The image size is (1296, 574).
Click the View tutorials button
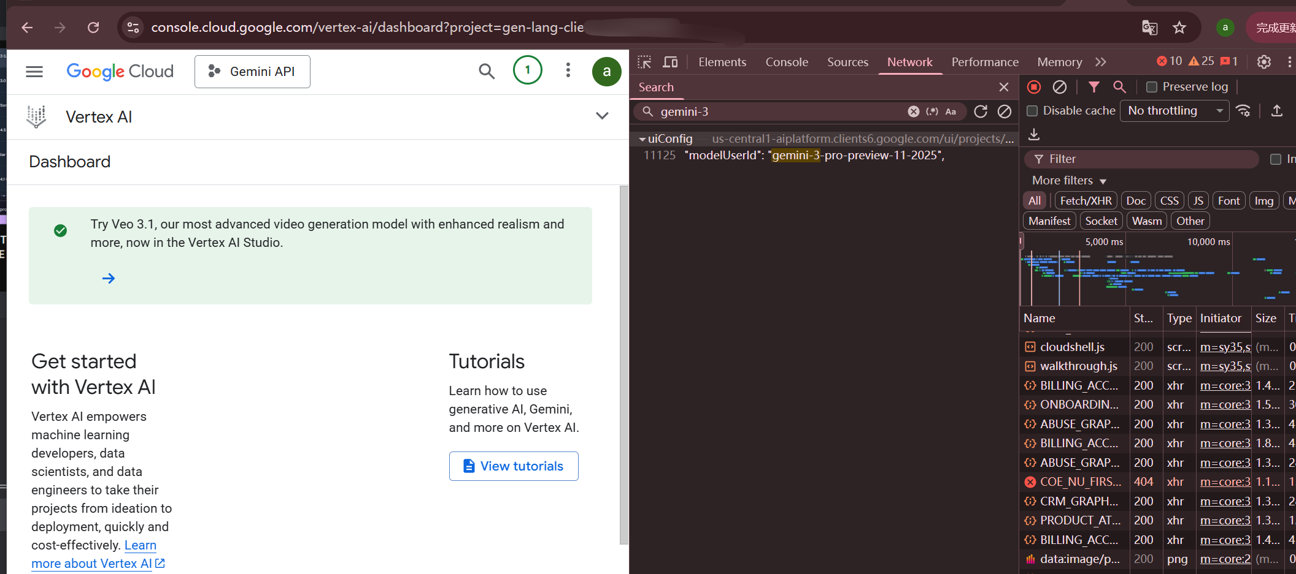tap(514, 466)
